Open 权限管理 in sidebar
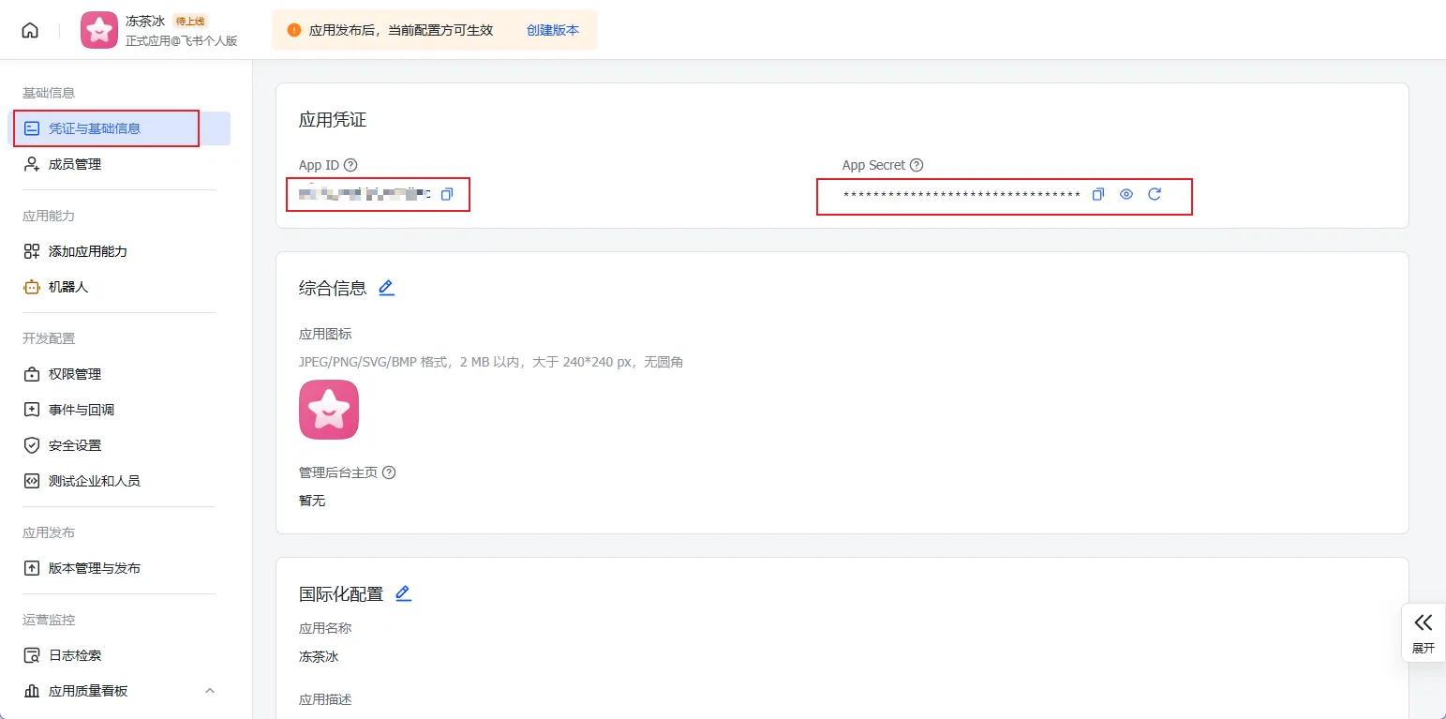The width and height of the screenshot is (1446, 719). [75, 374]
